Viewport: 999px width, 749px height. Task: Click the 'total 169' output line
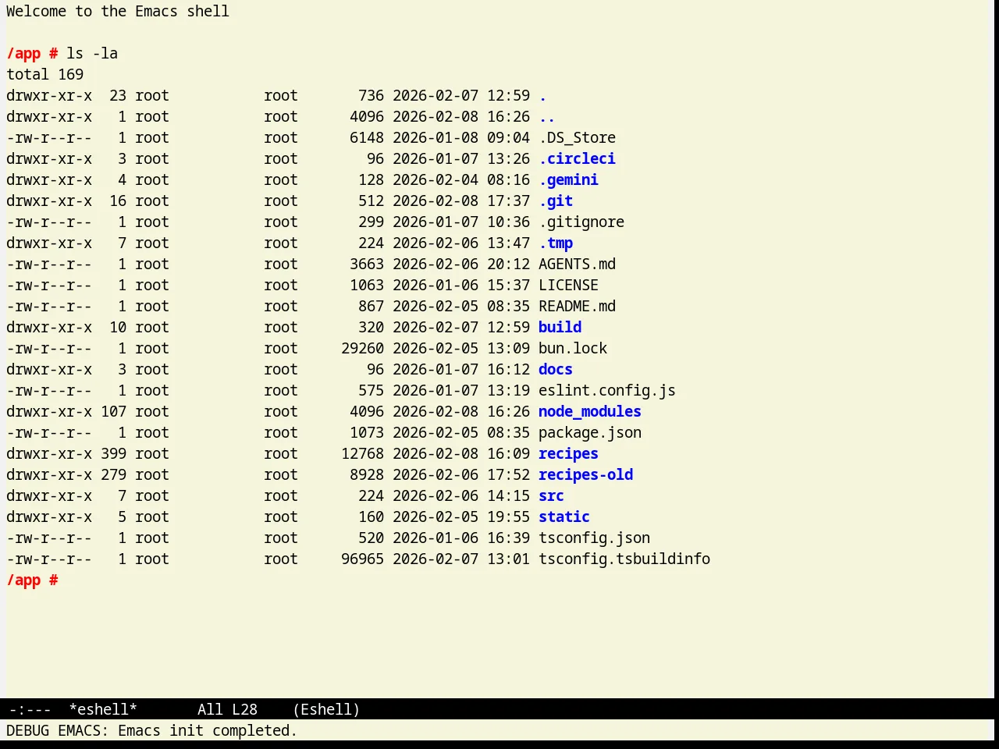click(44, 74)
